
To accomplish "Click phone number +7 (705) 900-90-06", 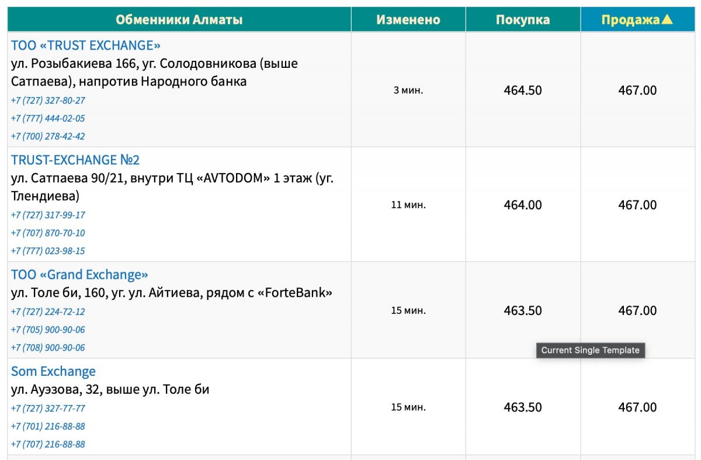I will pos(48,330).
